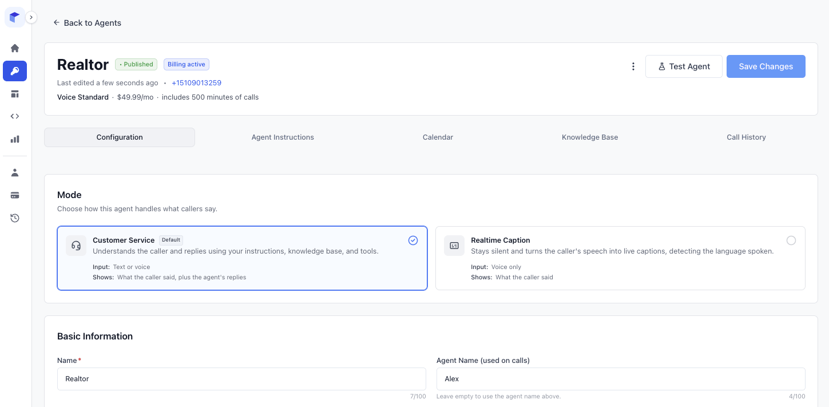
Task: Open the Knowledge Base tab
Action: pyautogui.click(x=590, y=137)
